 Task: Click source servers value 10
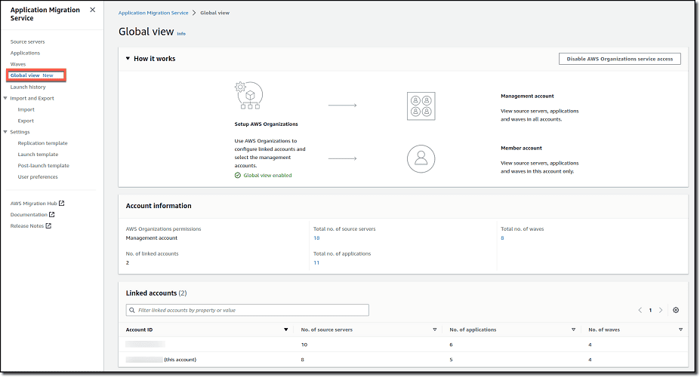304,345
